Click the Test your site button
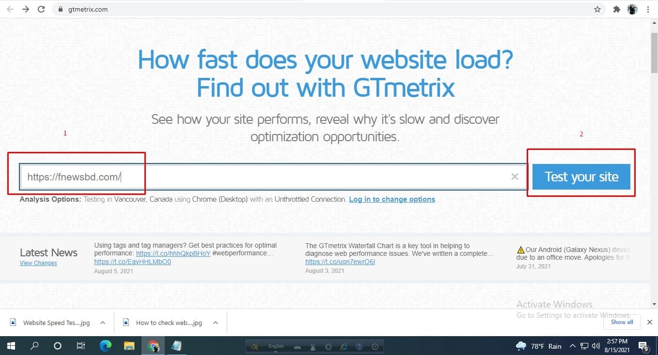Image resolution: width=658 pixels, height=355 pixels. click(581, 177)
